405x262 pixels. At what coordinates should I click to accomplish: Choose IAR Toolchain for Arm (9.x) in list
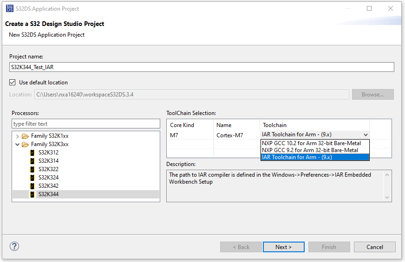pos(315,157)
